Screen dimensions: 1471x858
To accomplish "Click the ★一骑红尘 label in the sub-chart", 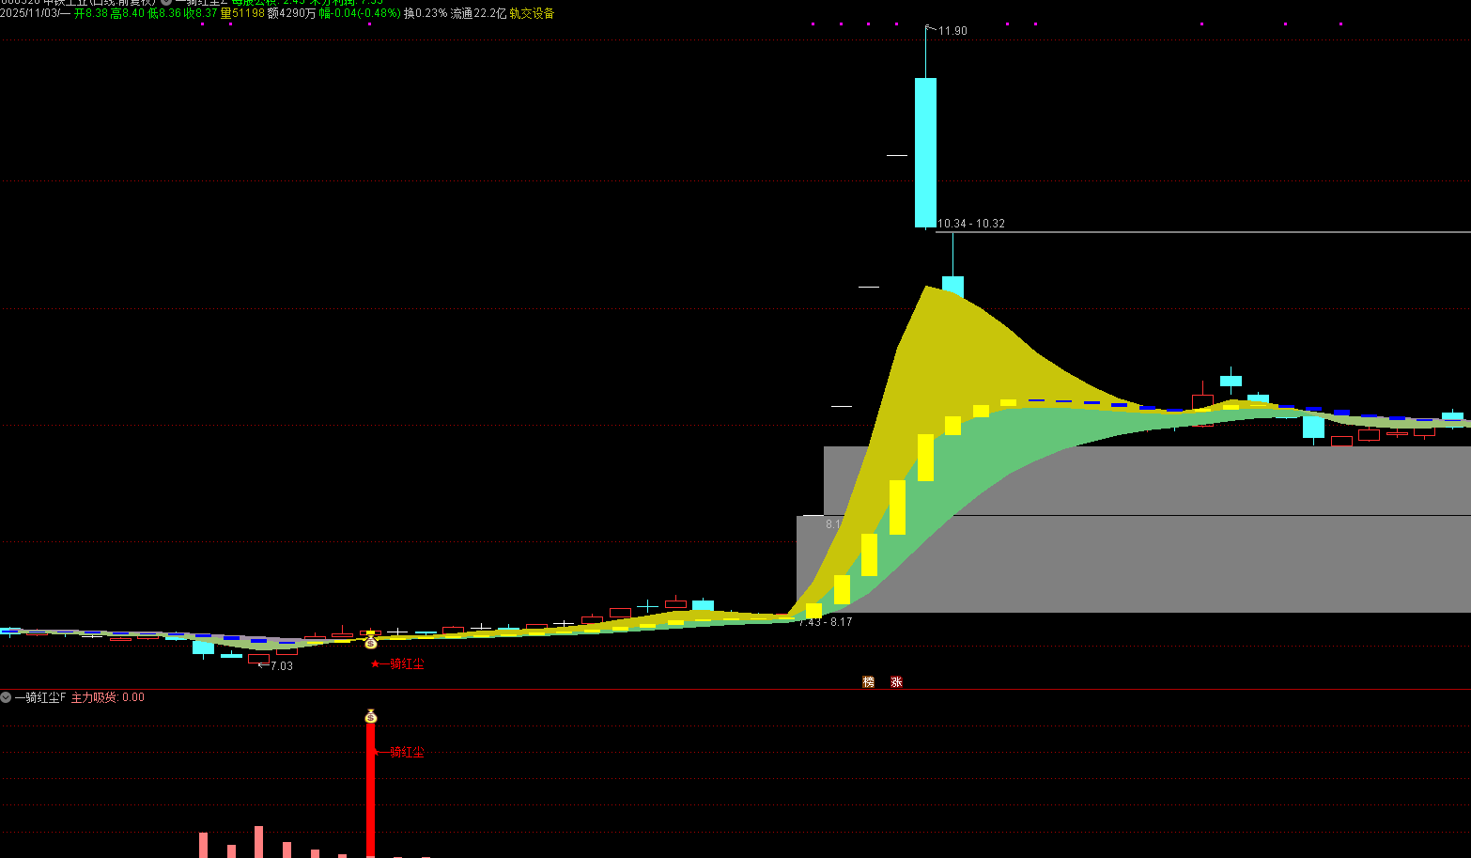I will (399, 752).
